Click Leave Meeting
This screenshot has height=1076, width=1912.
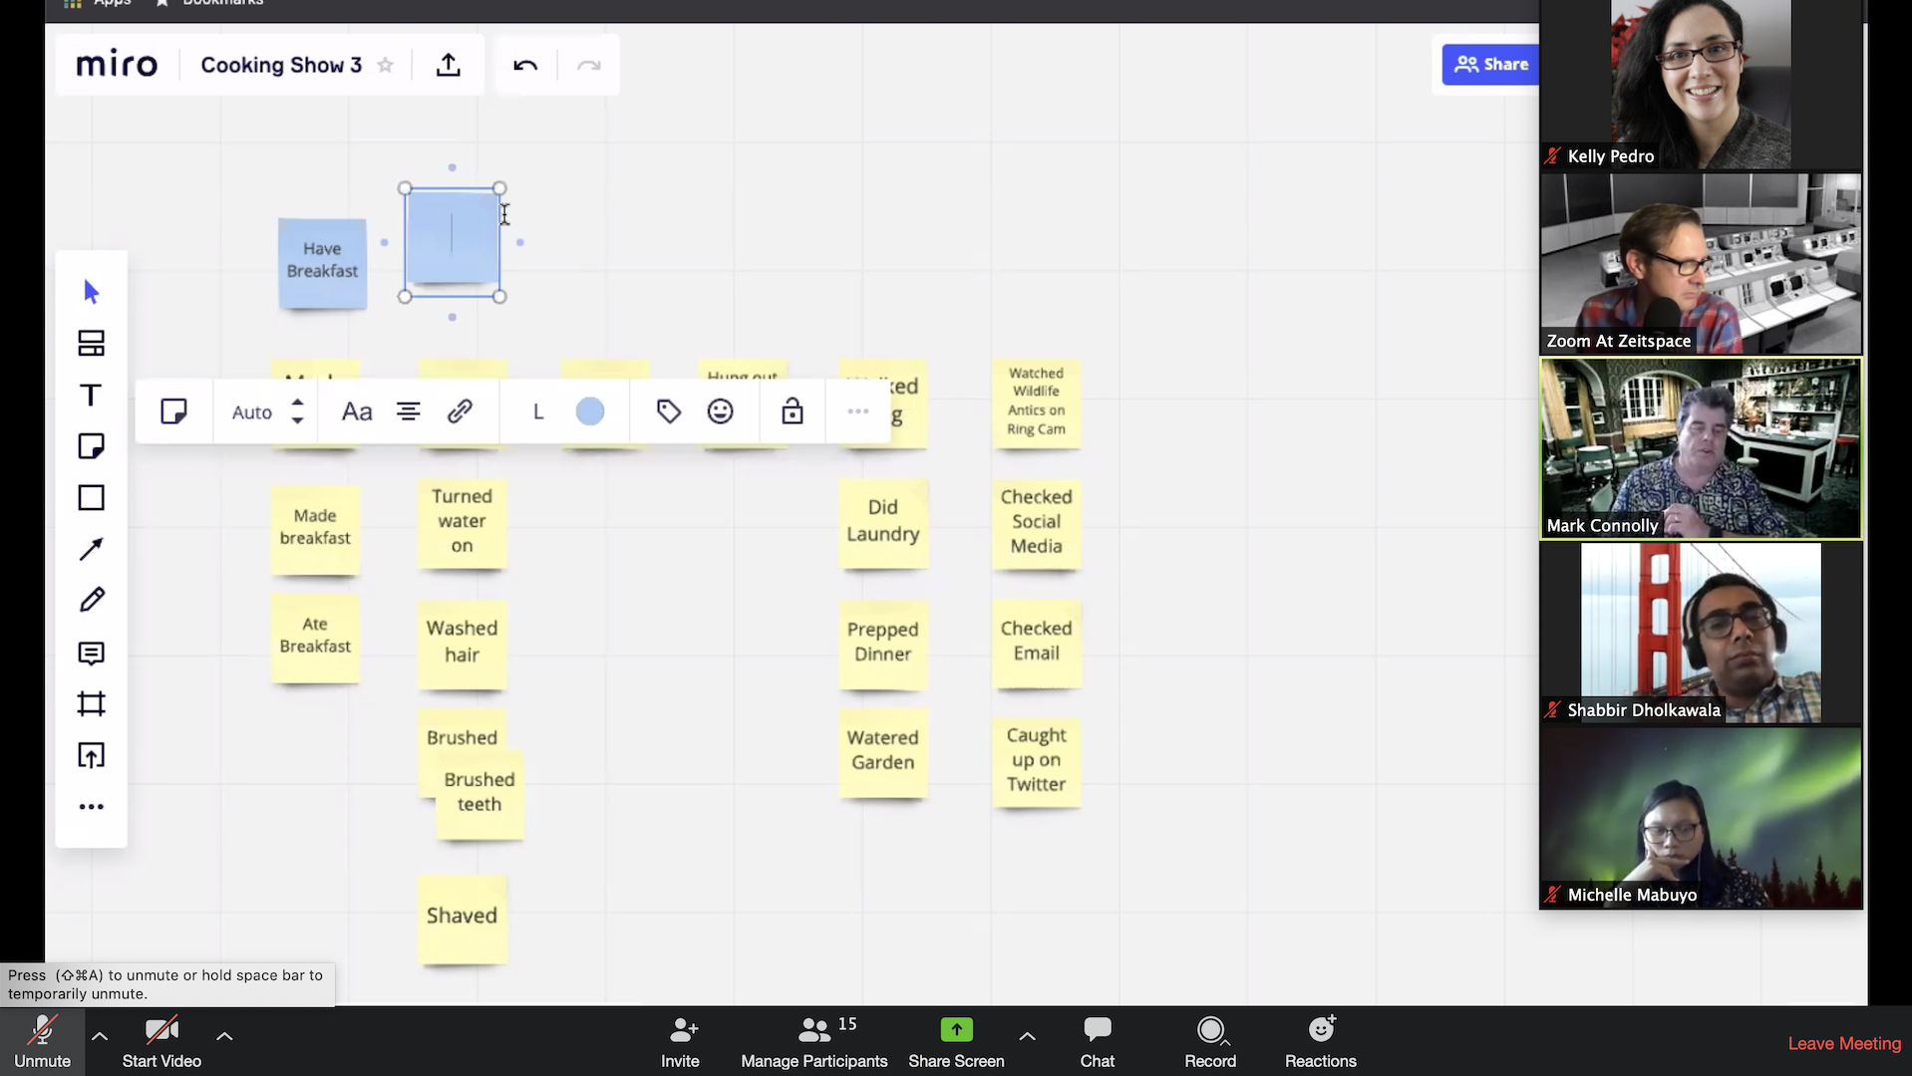[x=1843, y=1043]
